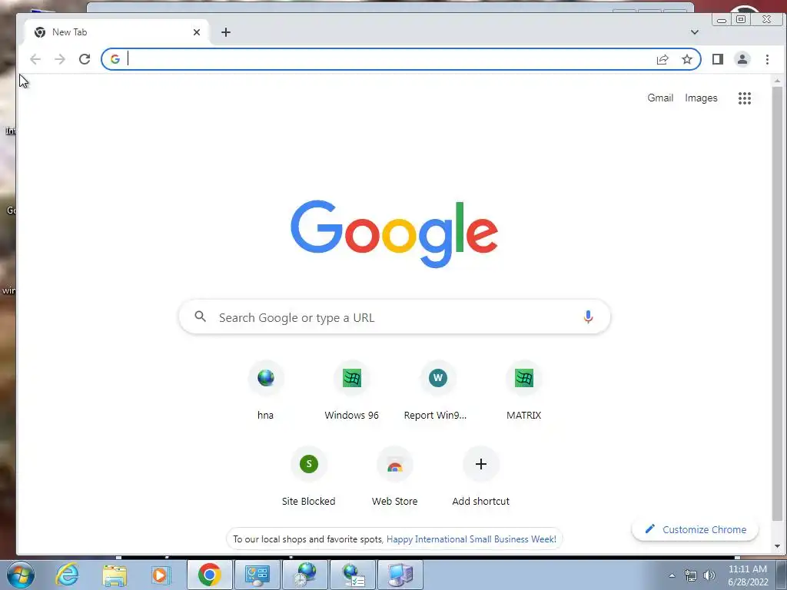Bookmark this tab with the star icon
This screenshot has height=590, width=787.
tap(687, 59)
